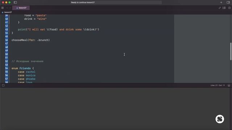Click 'case monica' line

[x=26, y=75]
